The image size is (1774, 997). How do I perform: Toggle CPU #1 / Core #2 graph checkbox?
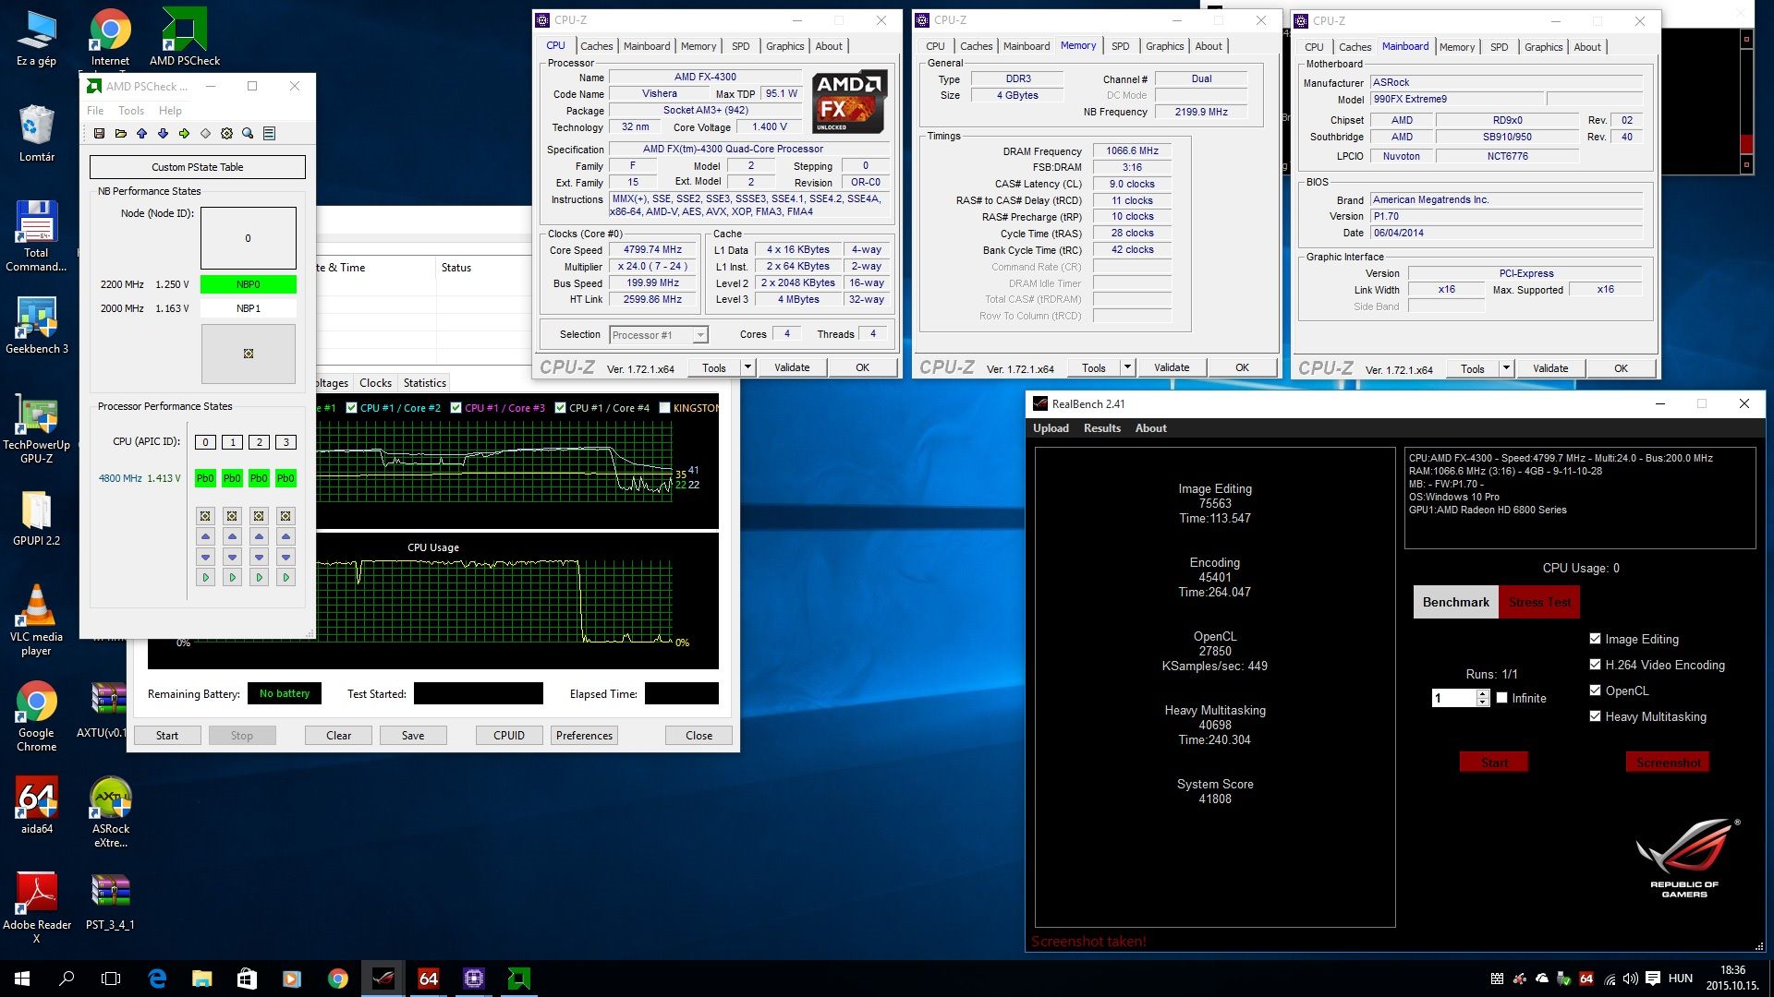coord(351,408)
